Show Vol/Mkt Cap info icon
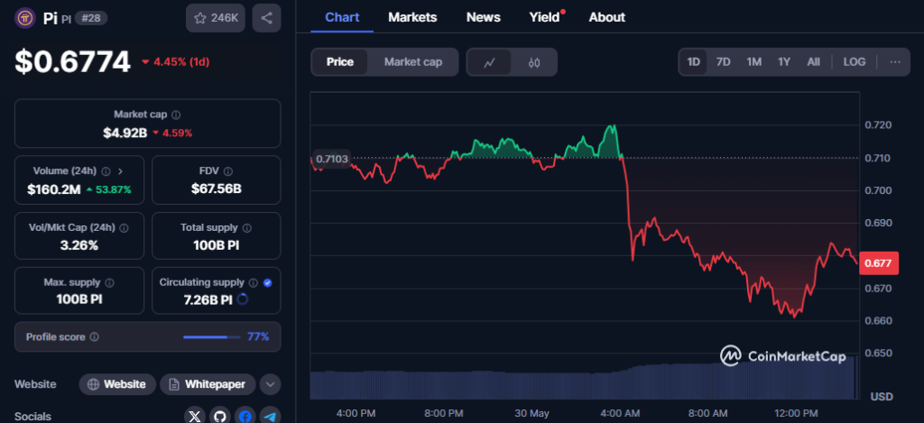The width and height of the screenshot is (924, 423). pyautogui.click(x=124, y=227)
